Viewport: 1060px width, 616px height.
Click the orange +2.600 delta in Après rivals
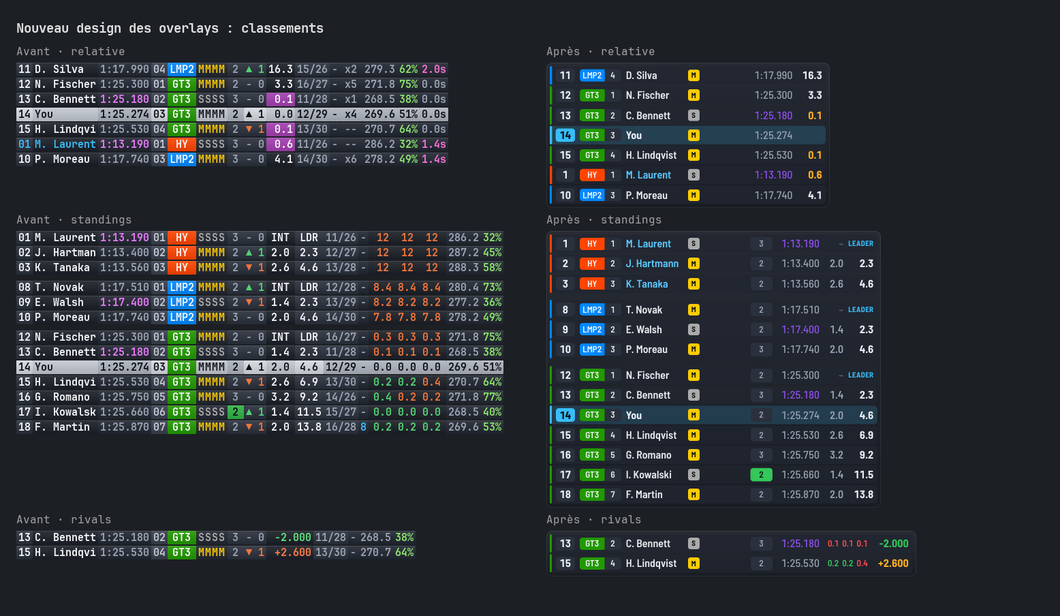point(893,564)
